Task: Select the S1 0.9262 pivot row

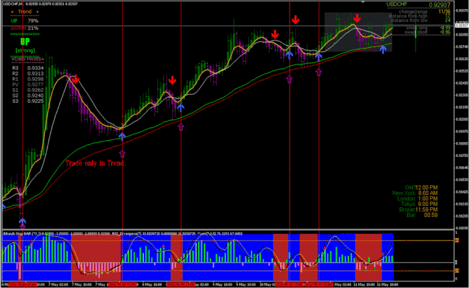Action: point(28,90)
